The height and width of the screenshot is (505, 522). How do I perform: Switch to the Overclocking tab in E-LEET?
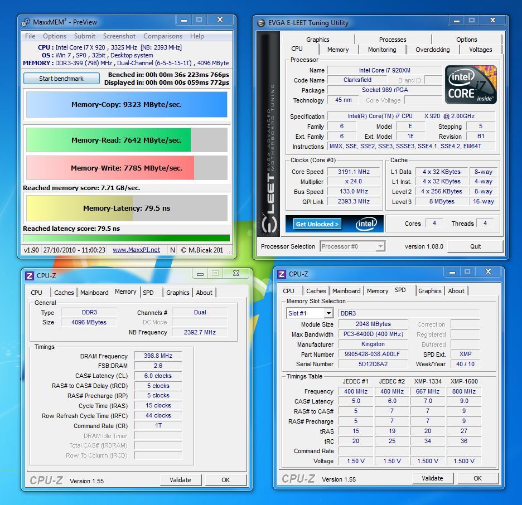tap(432, 50)
